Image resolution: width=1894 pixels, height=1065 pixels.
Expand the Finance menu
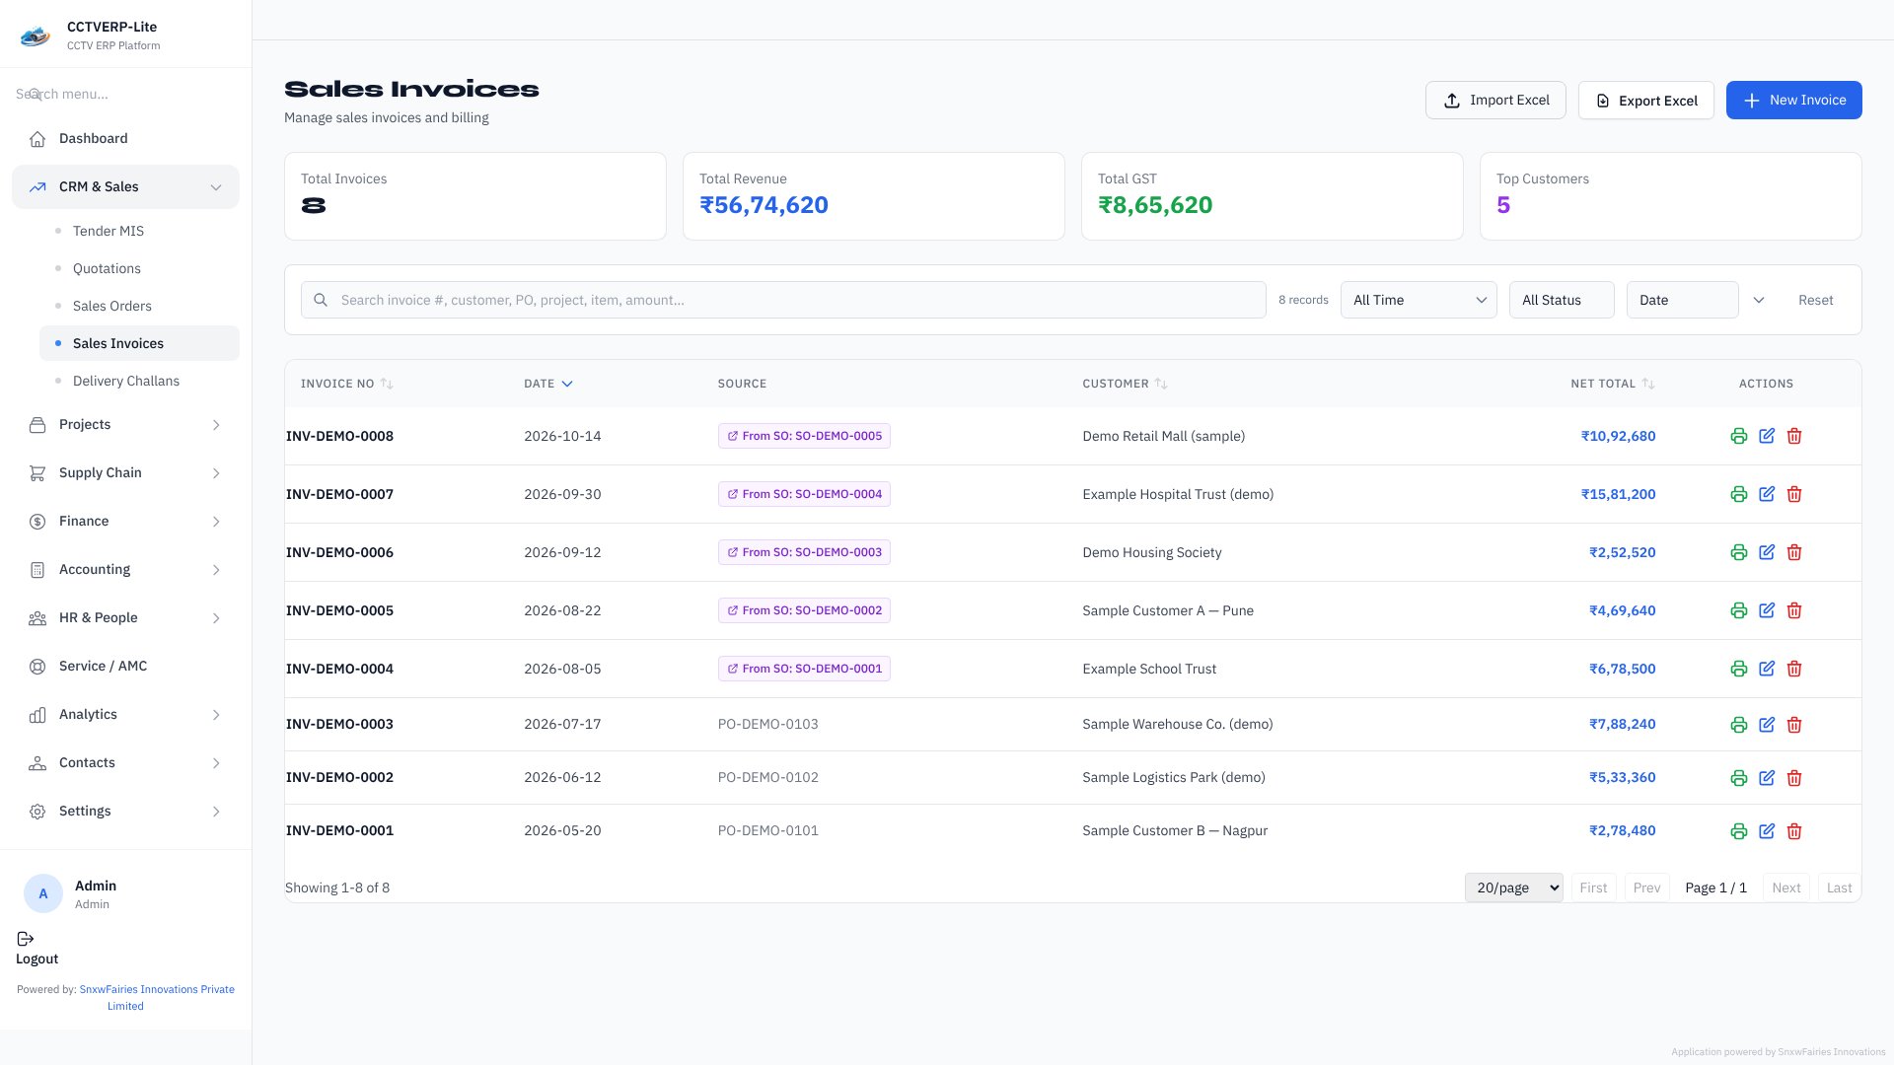tap(125, 521)
